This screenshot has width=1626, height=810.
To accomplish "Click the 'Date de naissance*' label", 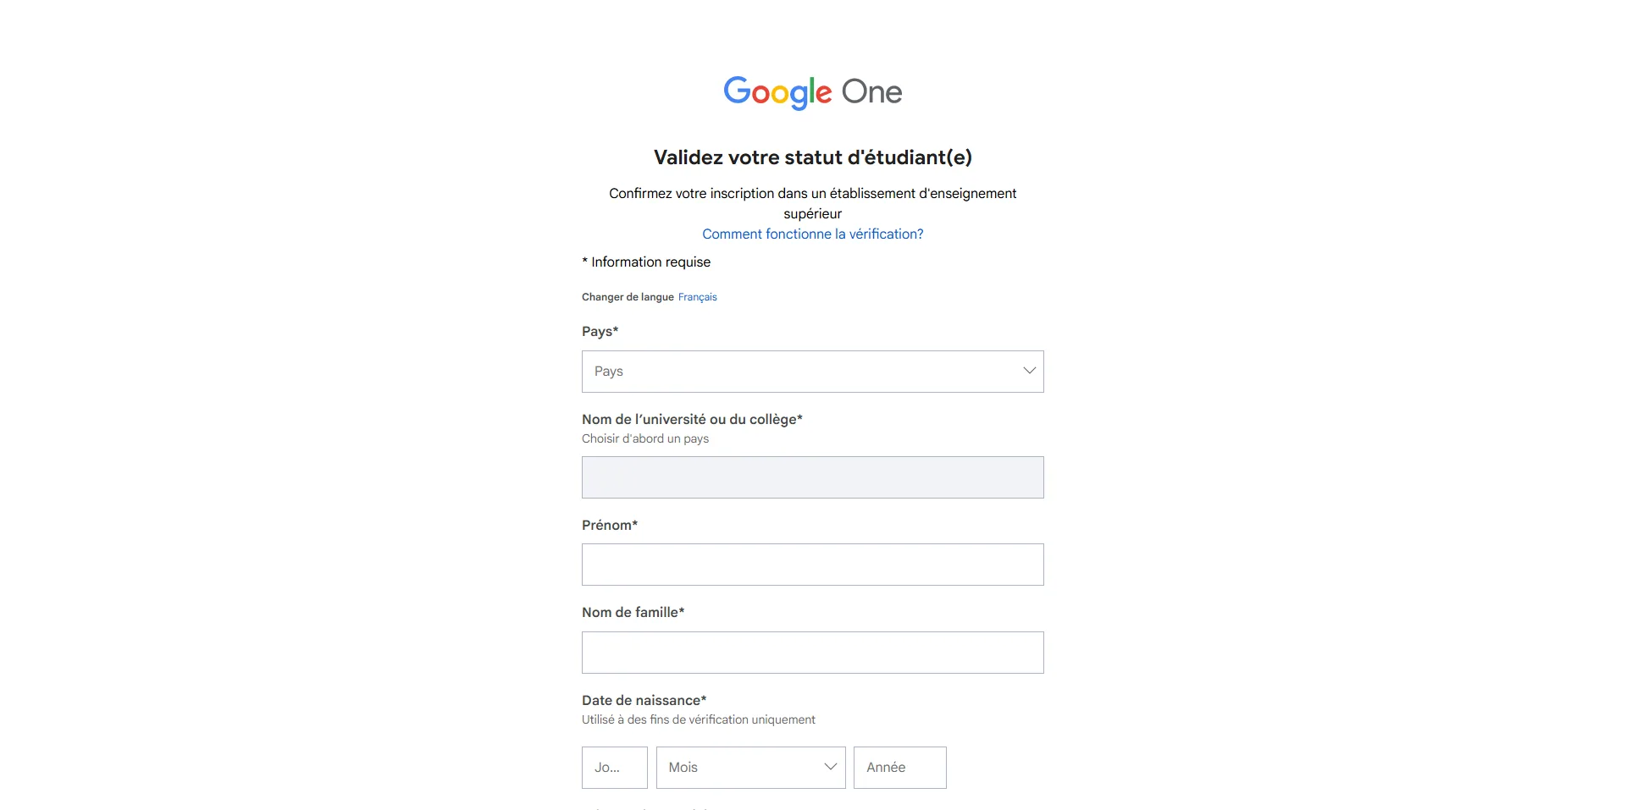I will pyautogui.click(x=644, y=701).
